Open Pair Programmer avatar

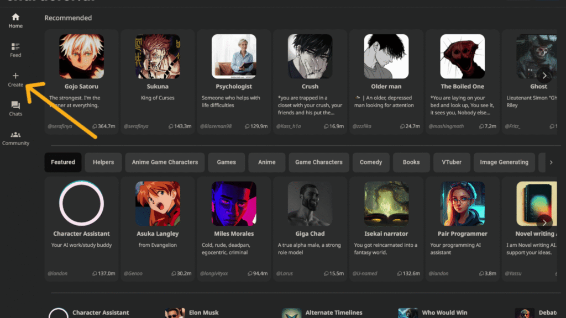pyautogui.click(x=463, y=204)
